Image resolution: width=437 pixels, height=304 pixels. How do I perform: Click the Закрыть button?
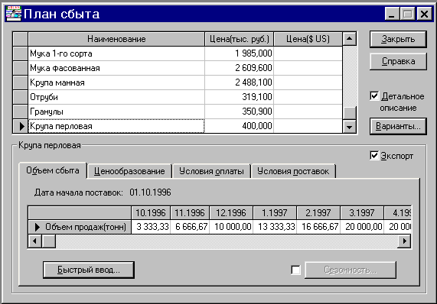point(398,39)
